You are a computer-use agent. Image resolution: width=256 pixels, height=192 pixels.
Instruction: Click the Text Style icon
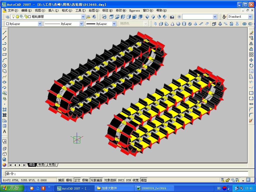tap(224, 17)
